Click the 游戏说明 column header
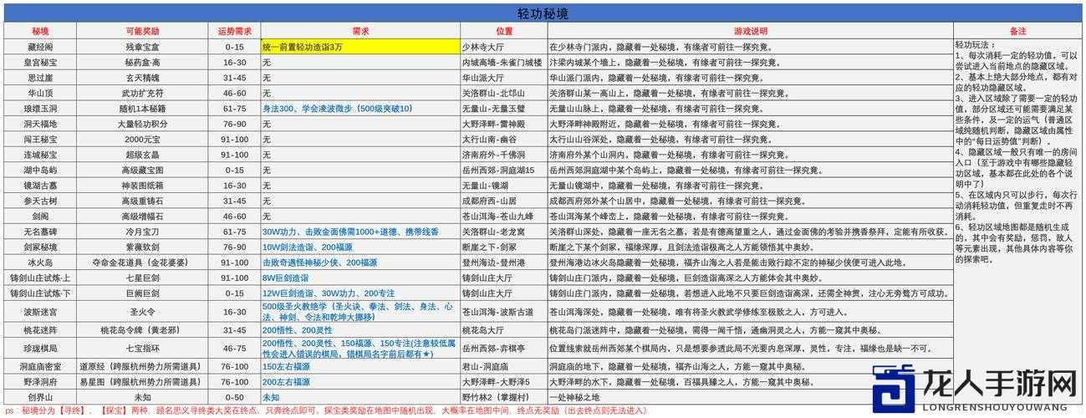1086x418 pixels. 750,31
